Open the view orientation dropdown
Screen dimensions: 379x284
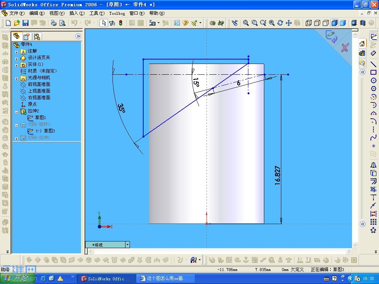point(127,245)
